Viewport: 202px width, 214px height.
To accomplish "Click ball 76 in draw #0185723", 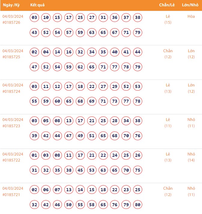I will click(138, 136).
